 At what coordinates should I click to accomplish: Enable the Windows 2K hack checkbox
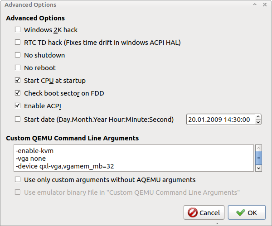(x=18, y=29)
